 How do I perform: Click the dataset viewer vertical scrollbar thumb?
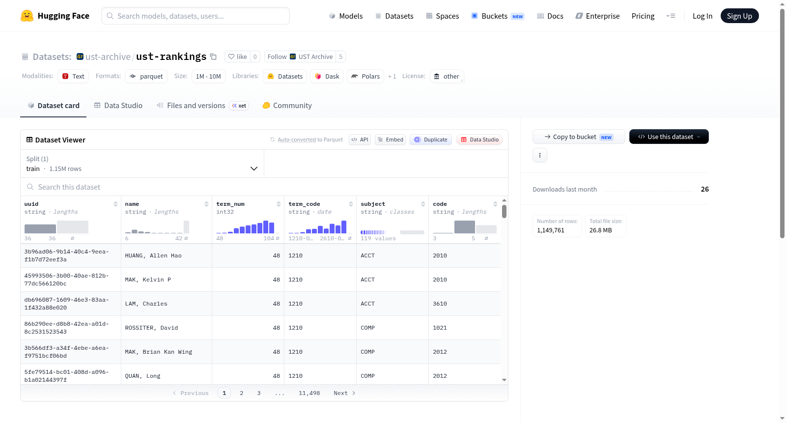pos(504,212)
